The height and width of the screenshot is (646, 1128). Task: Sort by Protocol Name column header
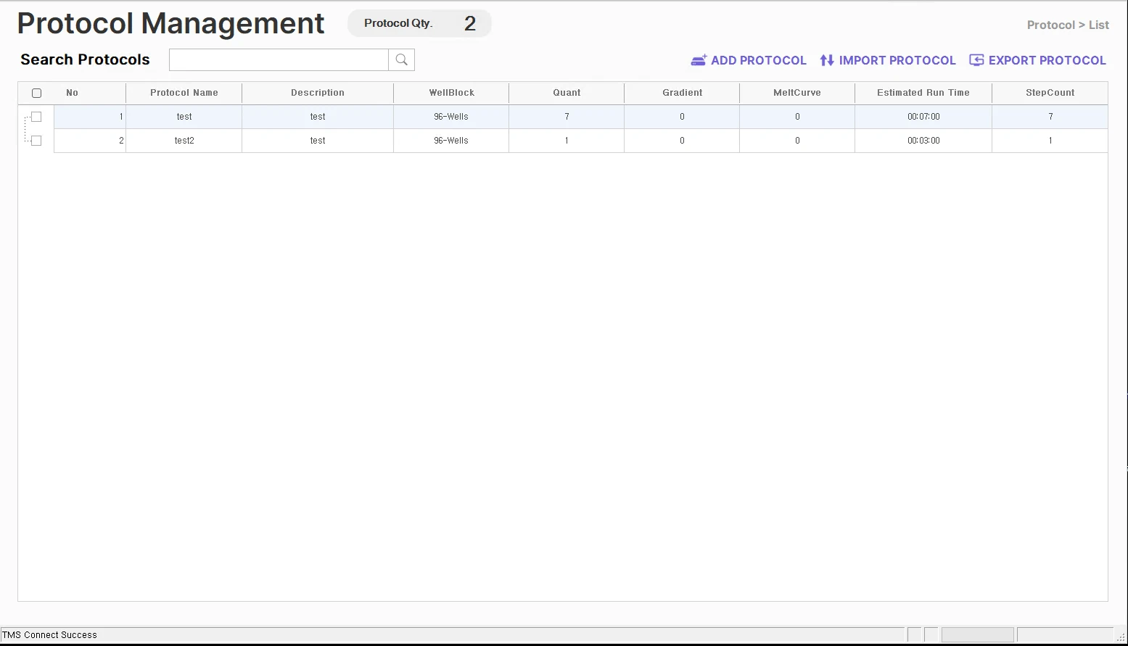click(x=184, y=93)
